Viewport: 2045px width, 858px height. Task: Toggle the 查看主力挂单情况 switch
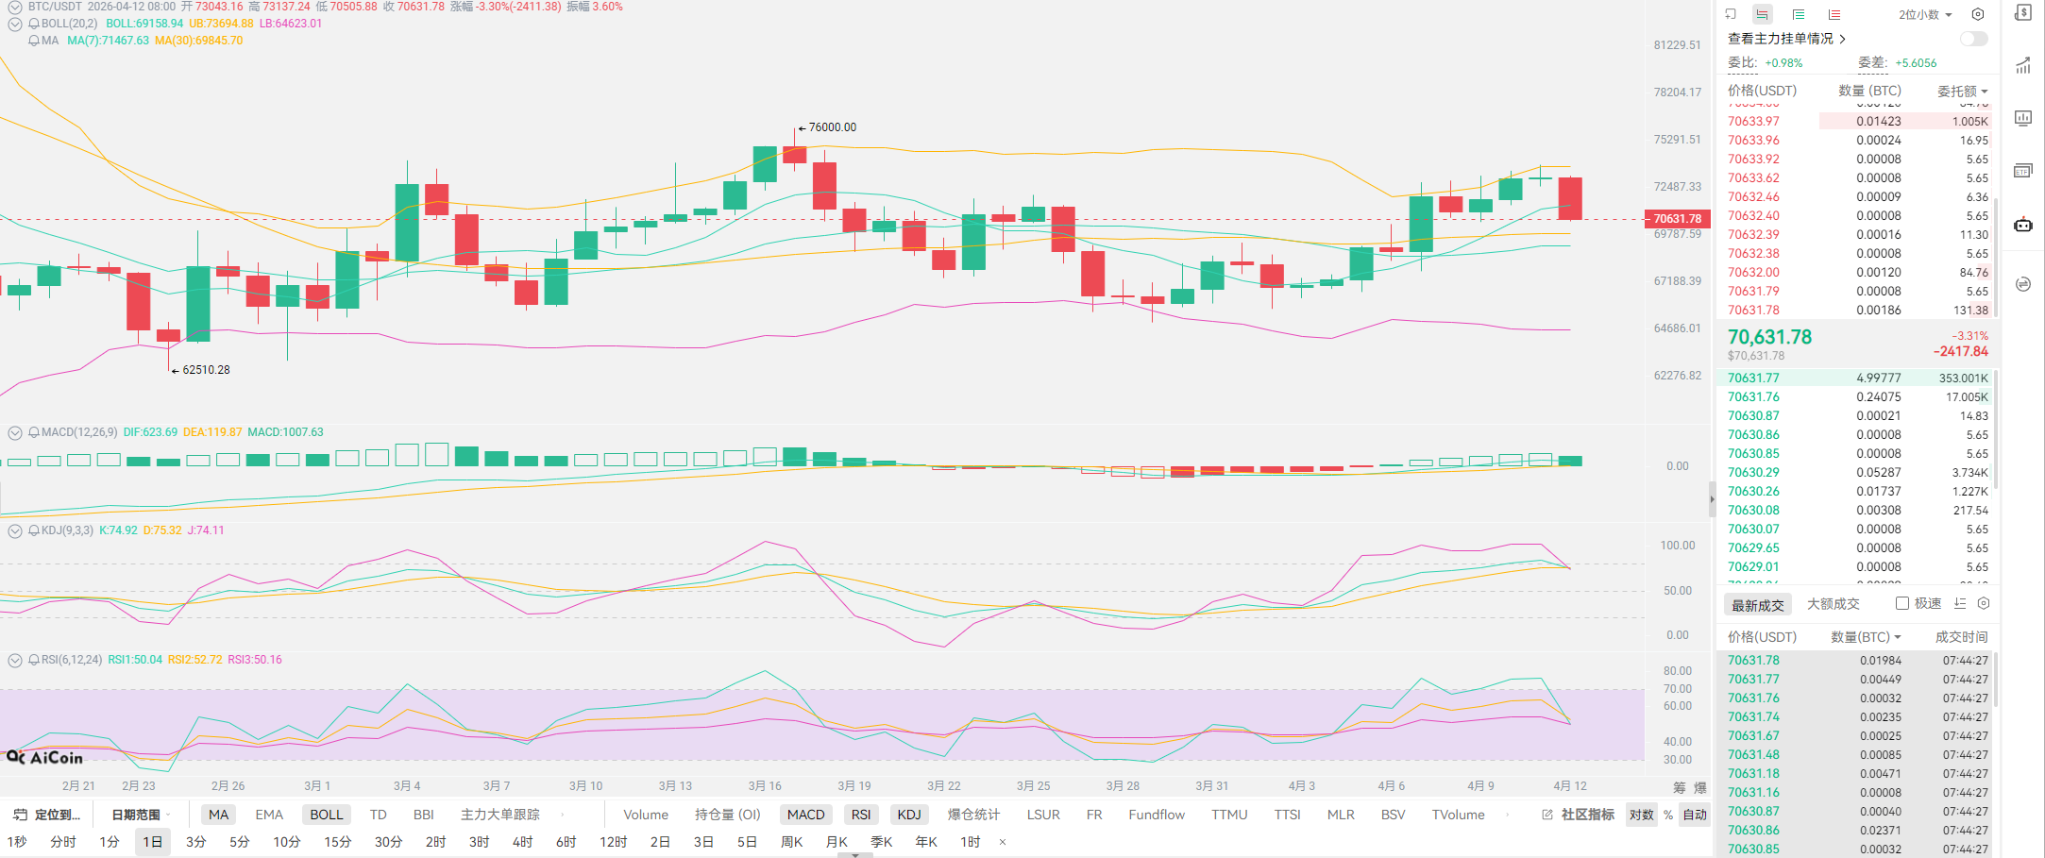(1973, 39)
